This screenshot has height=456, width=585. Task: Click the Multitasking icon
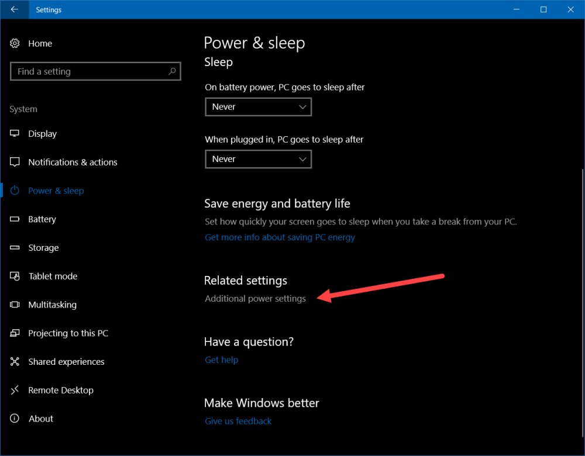pyautogui.click(x=15, y=305)
